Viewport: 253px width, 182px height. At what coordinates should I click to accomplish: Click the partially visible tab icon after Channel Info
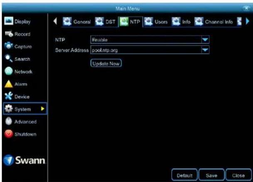(239, 22)
